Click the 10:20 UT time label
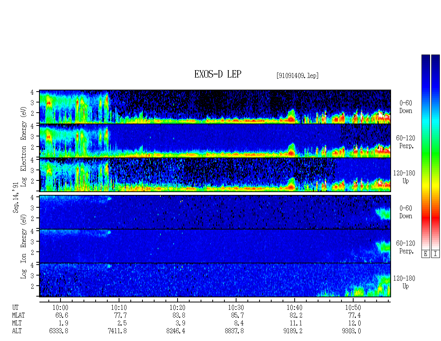This screenshot has height=341, width=441. click(x=177, y=307)
